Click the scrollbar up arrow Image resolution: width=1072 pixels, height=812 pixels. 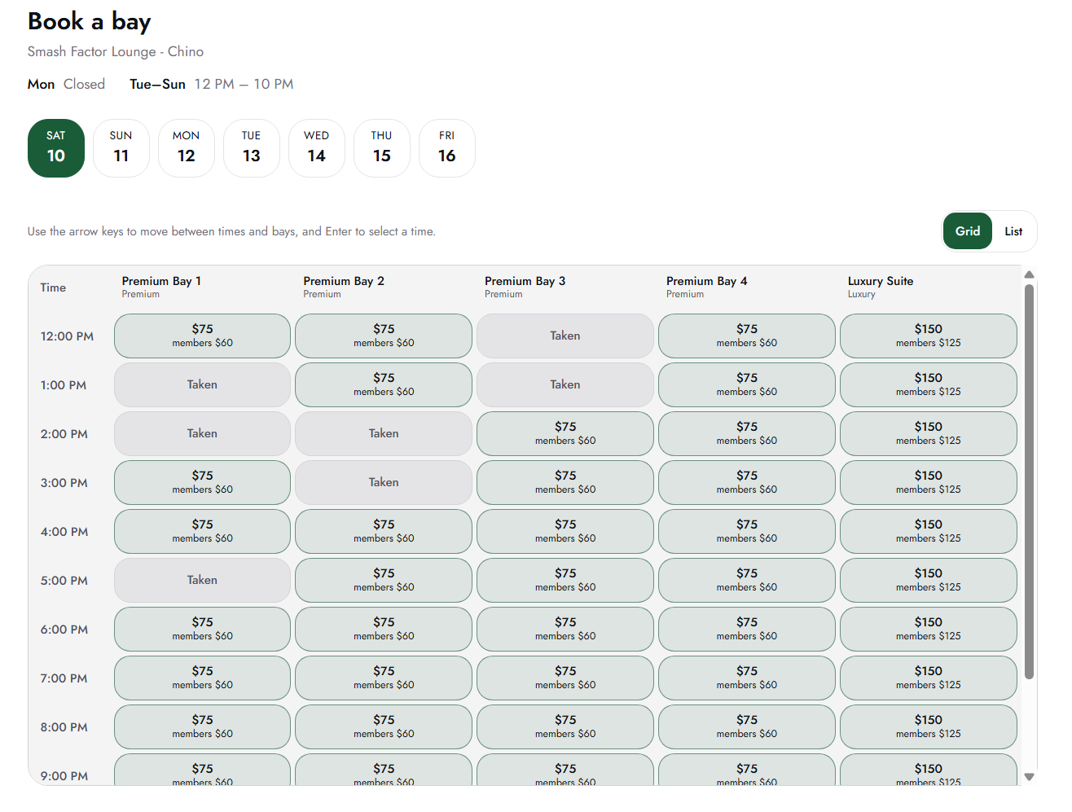pos(1029,274)
